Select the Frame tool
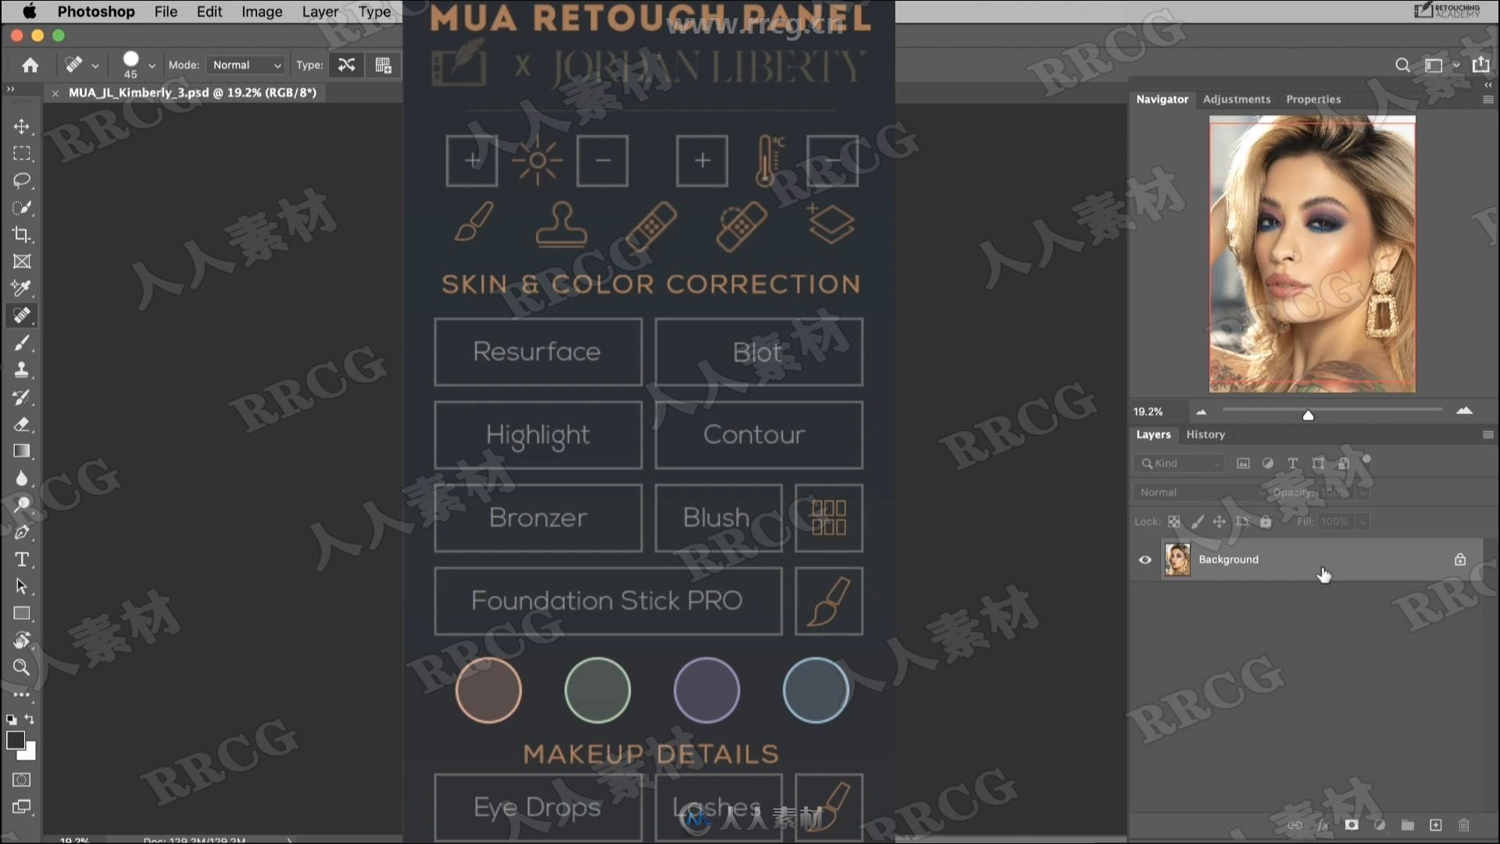Viewport: 1500px width, 844px height. tap(22, 262)
